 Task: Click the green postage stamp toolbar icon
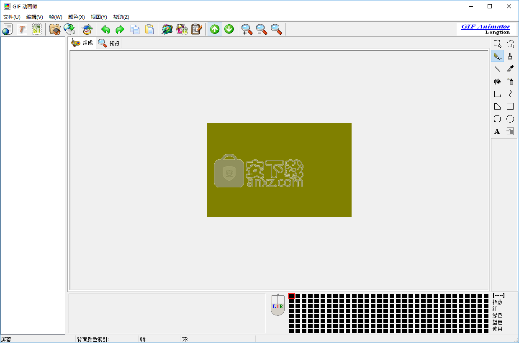click(37, 29)
